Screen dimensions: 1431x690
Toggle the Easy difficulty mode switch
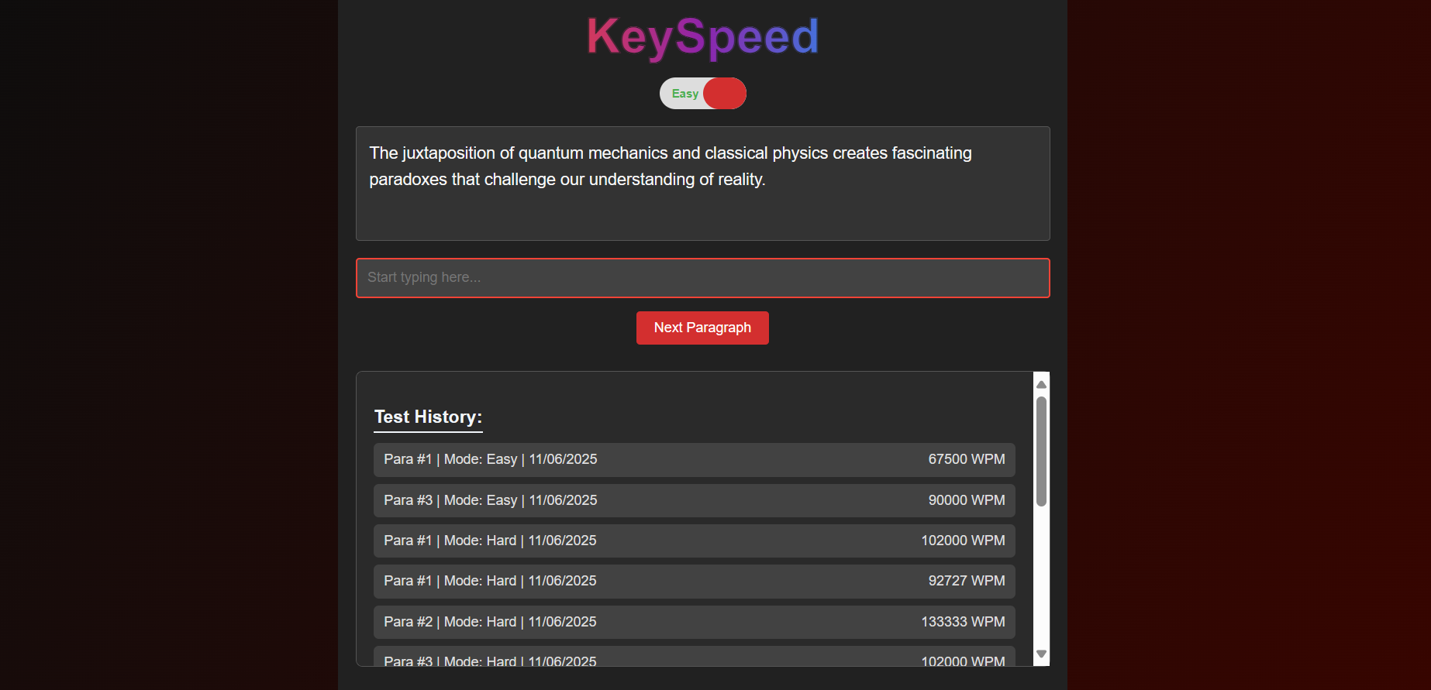pos(702,94)
